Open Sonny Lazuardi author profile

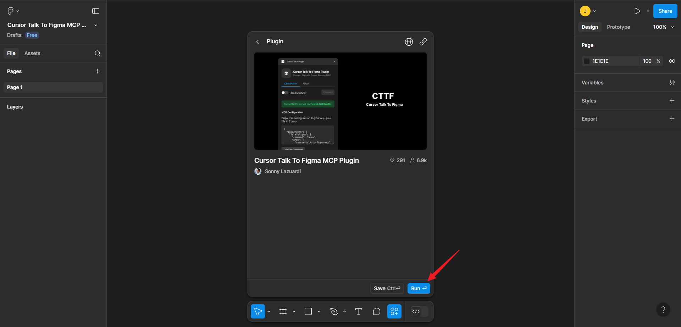pyautogui.click(x=283, y=171)
